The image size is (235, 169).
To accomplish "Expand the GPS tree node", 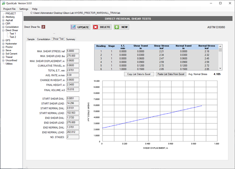I will [3, 40].
